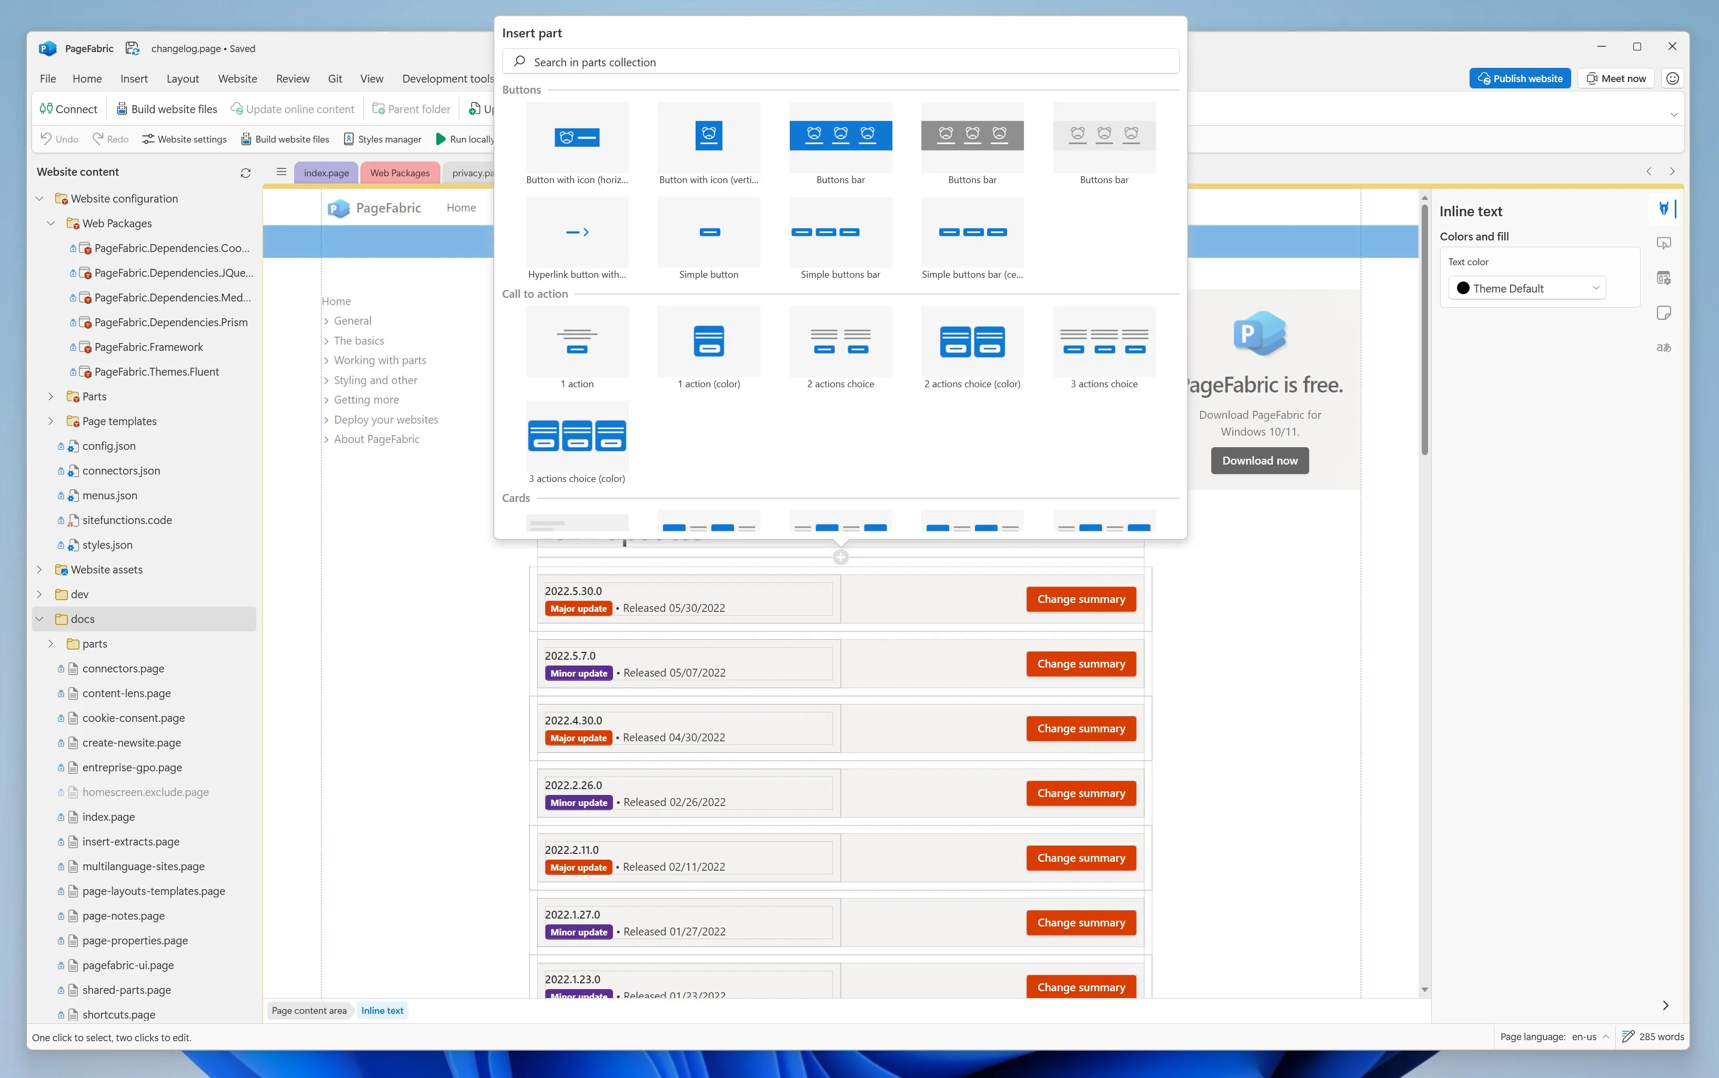1719x1078 pixels.
Task: Open the Layout ribbon tab
Action: coord(183,78)
